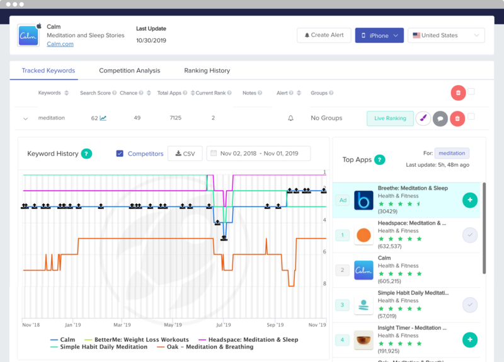Tick the select-all checkbox in header
Image resolution: width=504 pixels, height=362 pixels.
[471, 92]
